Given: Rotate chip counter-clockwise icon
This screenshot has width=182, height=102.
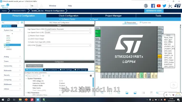Looking at the screenshot, I should pos(135,93).
